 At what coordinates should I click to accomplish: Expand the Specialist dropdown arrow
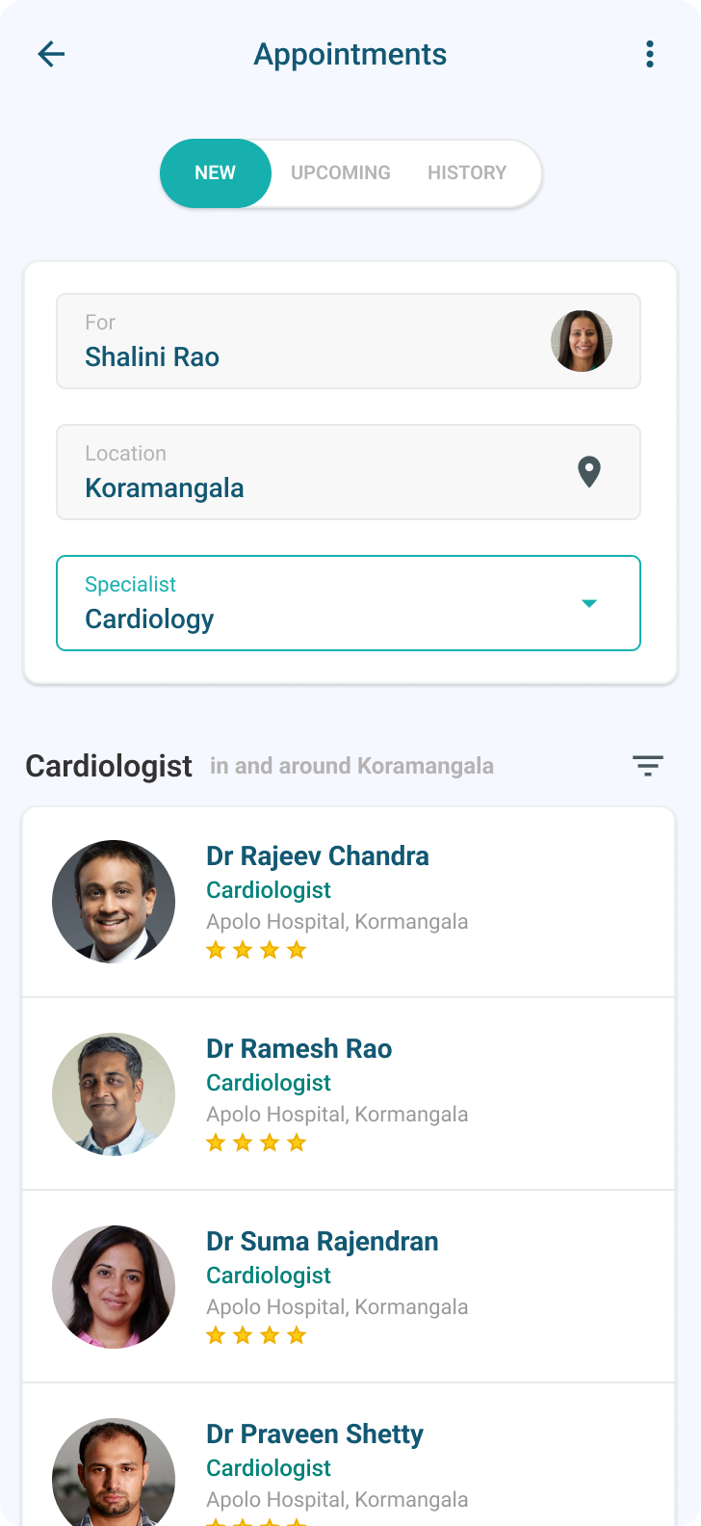click(x=589, y=603)
